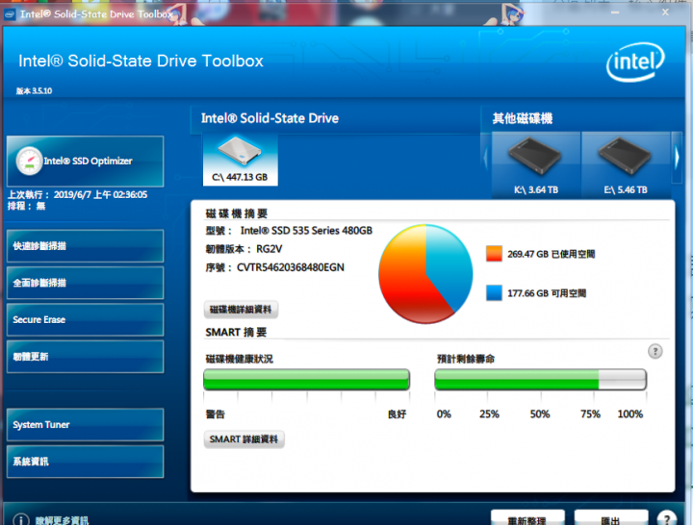
Task: Click the 版本 3.5.10 version label
Action: click(x=34, y=91)
